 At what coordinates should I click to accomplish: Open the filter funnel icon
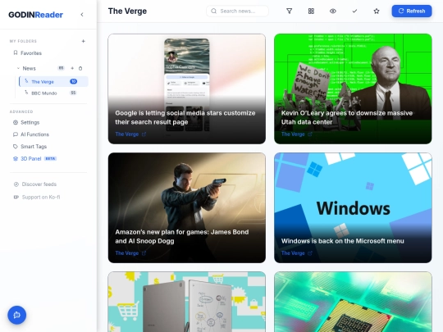[x=290, y=11]
